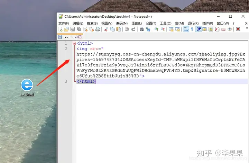Click line number 1 in the margin
Screen dimensions: 249x163
pyautogui.click(x=66, y=43)
